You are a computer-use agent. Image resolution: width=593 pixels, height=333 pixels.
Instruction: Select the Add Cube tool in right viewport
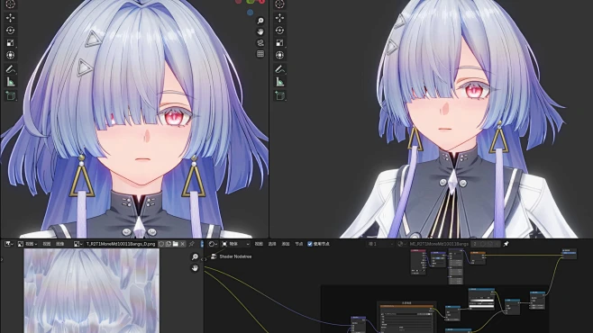[279, 96]
